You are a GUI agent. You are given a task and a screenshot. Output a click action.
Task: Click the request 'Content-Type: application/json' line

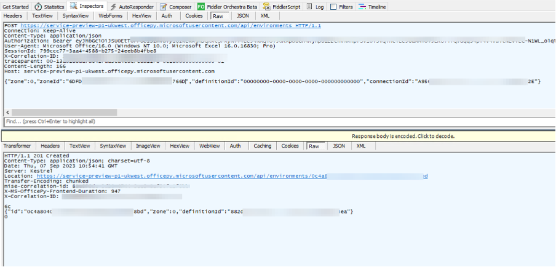click(53, 36)
